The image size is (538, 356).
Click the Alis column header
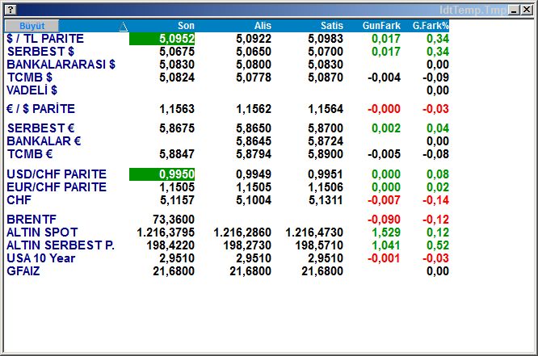263,26
